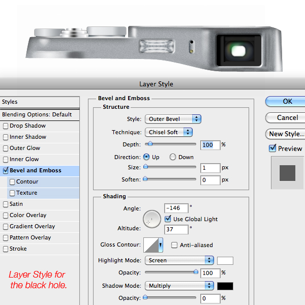Open the Technique dropdown showing Chisel Soft
The width and height of the screenshot is (305, 305).
click(x=169, y=132)
